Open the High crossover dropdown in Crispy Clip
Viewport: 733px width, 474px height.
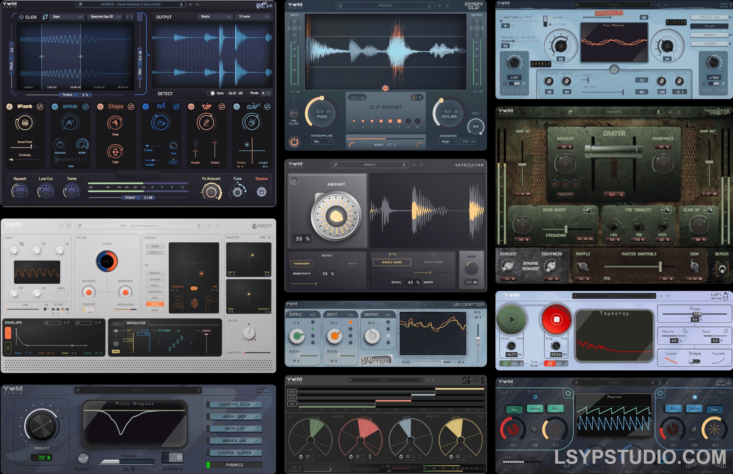449,141
